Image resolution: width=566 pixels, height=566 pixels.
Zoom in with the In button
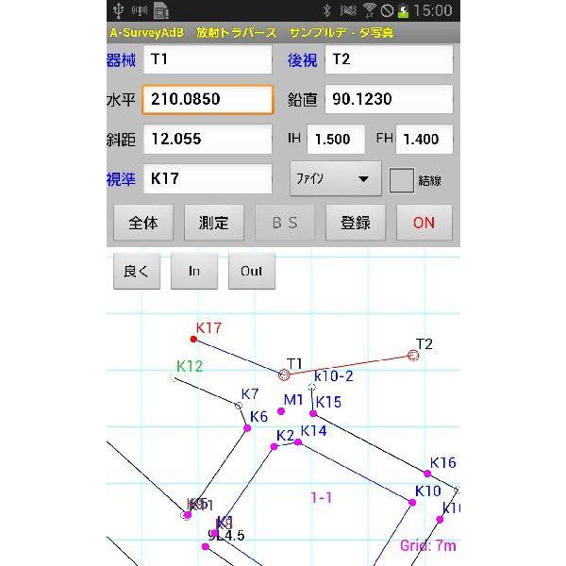(x=194, y=271)
